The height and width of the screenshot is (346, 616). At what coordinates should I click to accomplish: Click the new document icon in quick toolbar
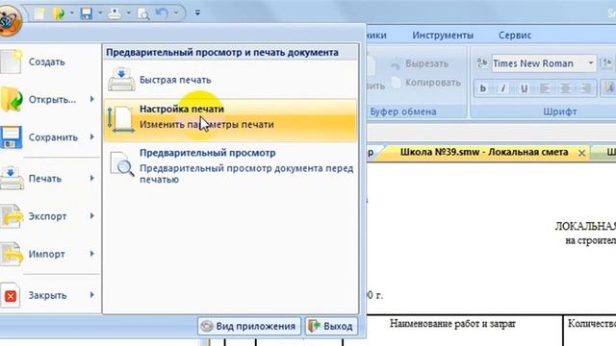[x=39, y=13]
